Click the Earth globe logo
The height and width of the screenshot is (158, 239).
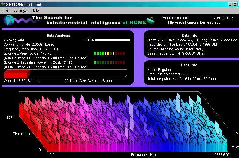coord(9,20)
